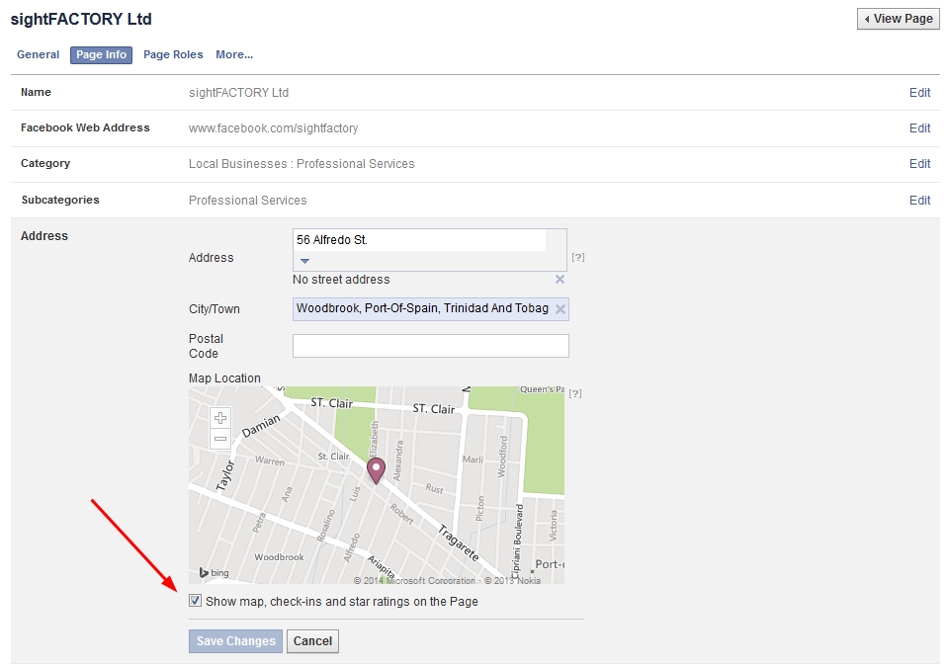950x668 pixels.
Task: Switch to the General tab
Action: [39, 54]
